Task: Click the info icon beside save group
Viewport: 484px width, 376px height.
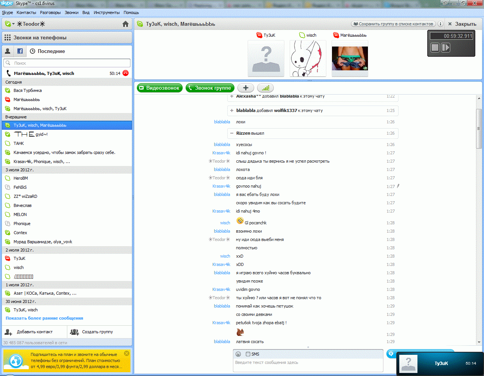Action: (440, 24)
